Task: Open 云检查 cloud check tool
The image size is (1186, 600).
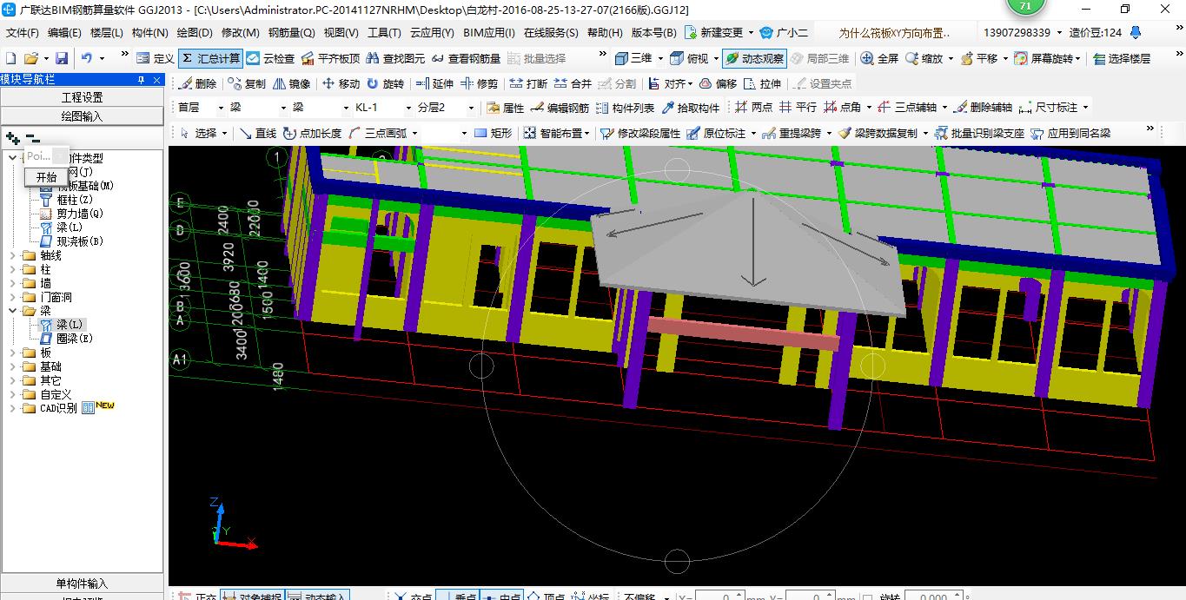Action: 270,58
